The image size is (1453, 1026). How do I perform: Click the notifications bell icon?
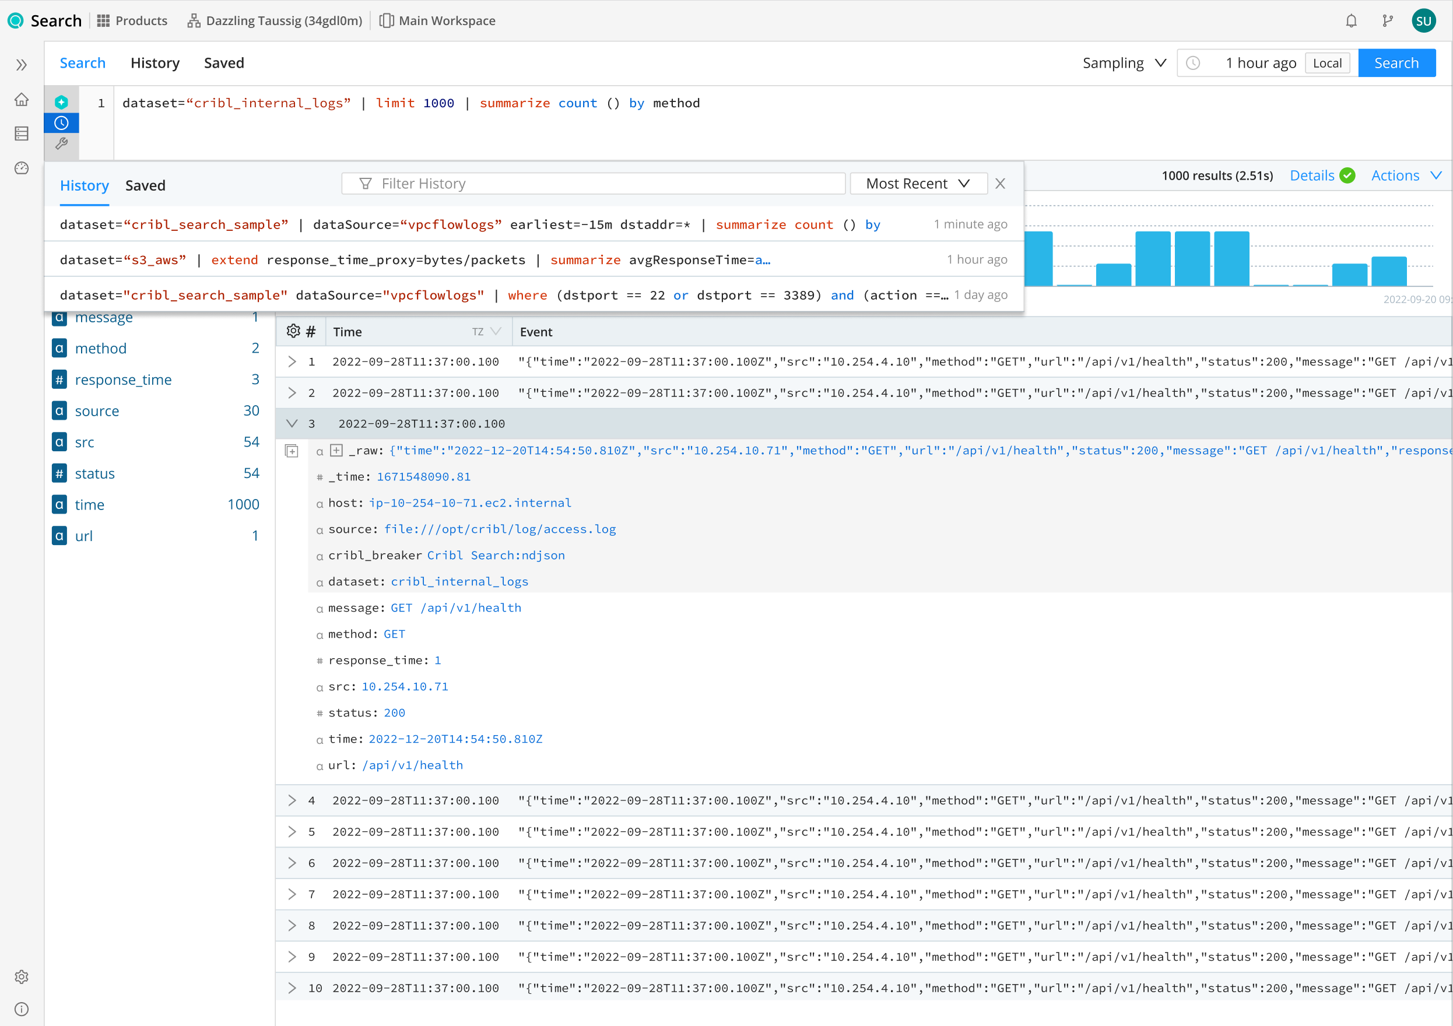coord(1351,21)
